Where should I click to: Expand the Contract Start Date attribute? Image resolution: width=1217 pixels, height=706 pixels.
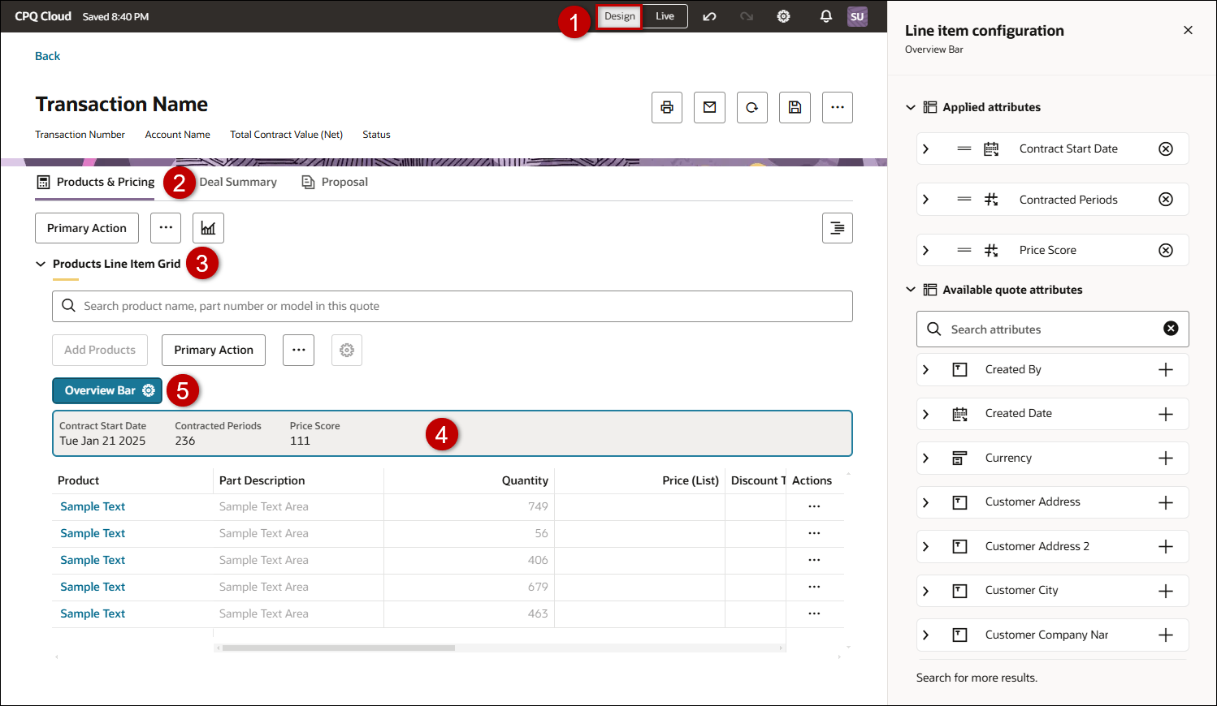(x=925, y=149)
